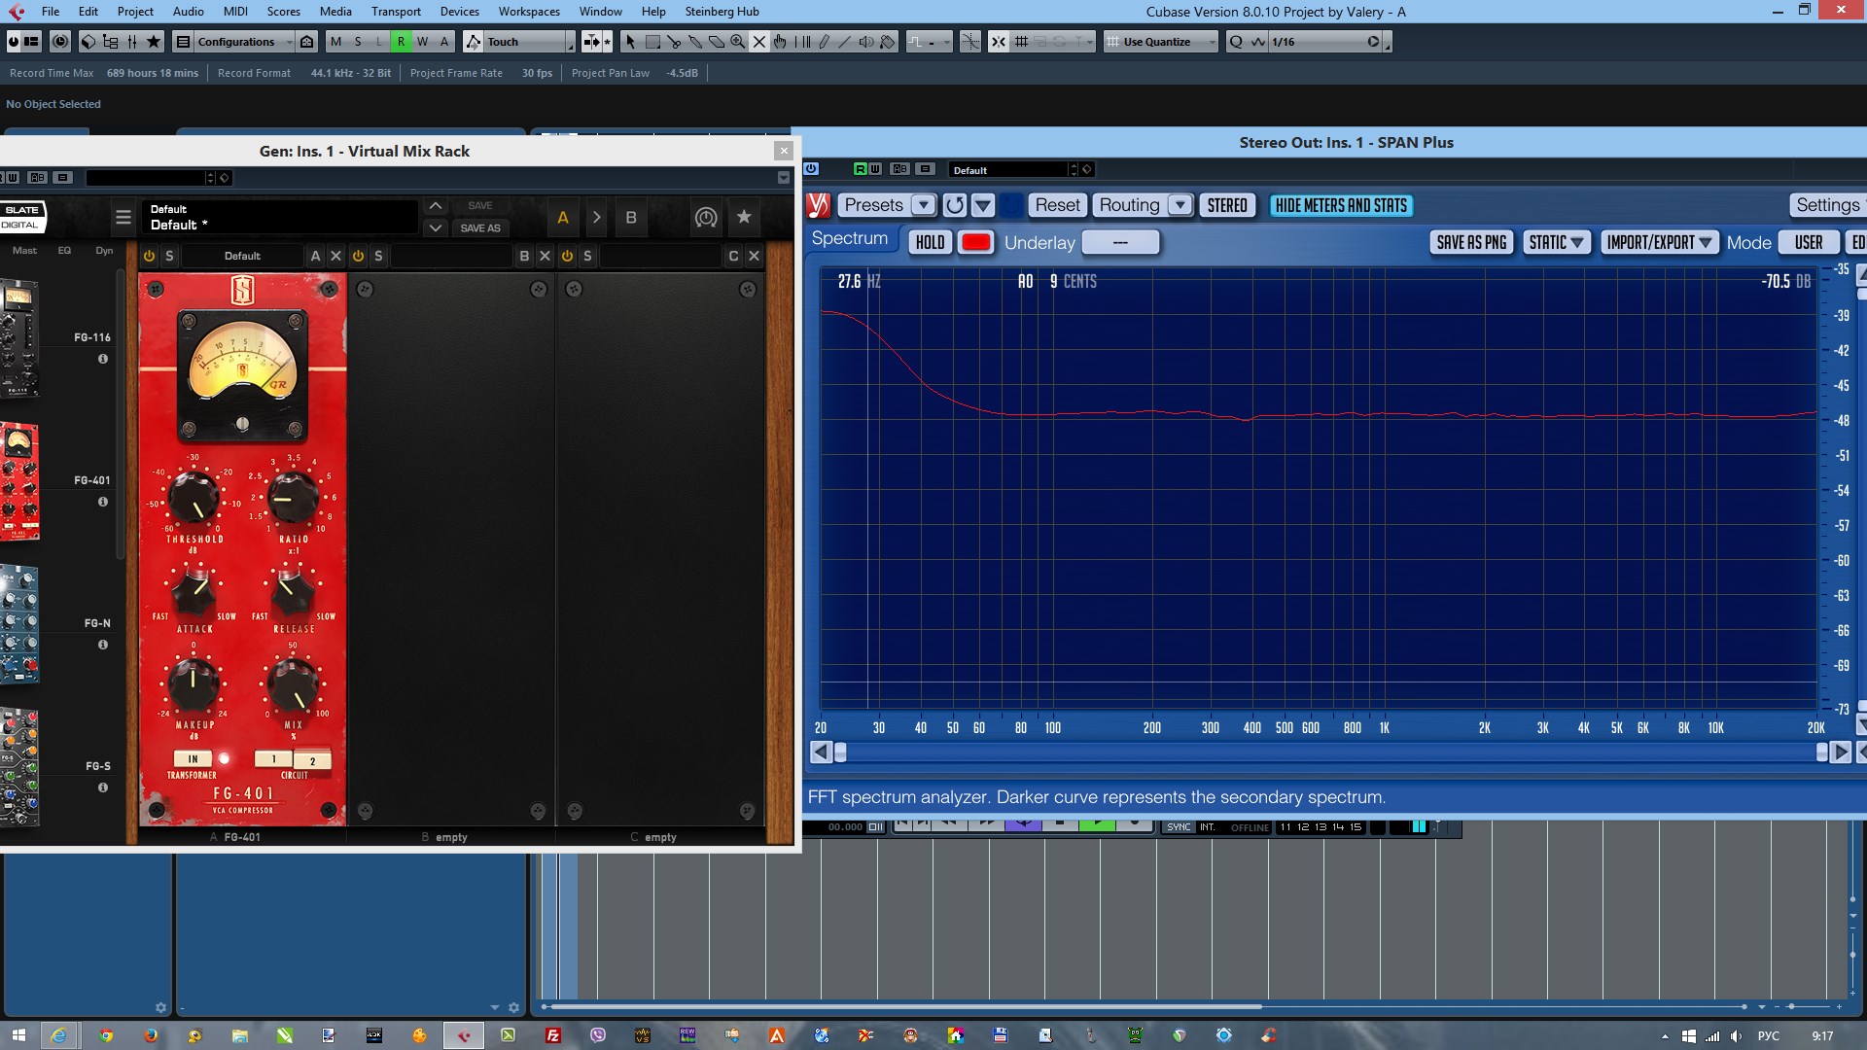Select the Zoom magnifier tool
1867x1050 pixels.
(738, 42)
